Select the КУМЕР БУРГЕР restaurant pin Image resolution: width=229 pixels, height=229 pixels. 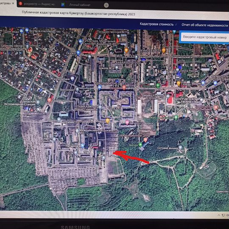(x=164, y=50)
